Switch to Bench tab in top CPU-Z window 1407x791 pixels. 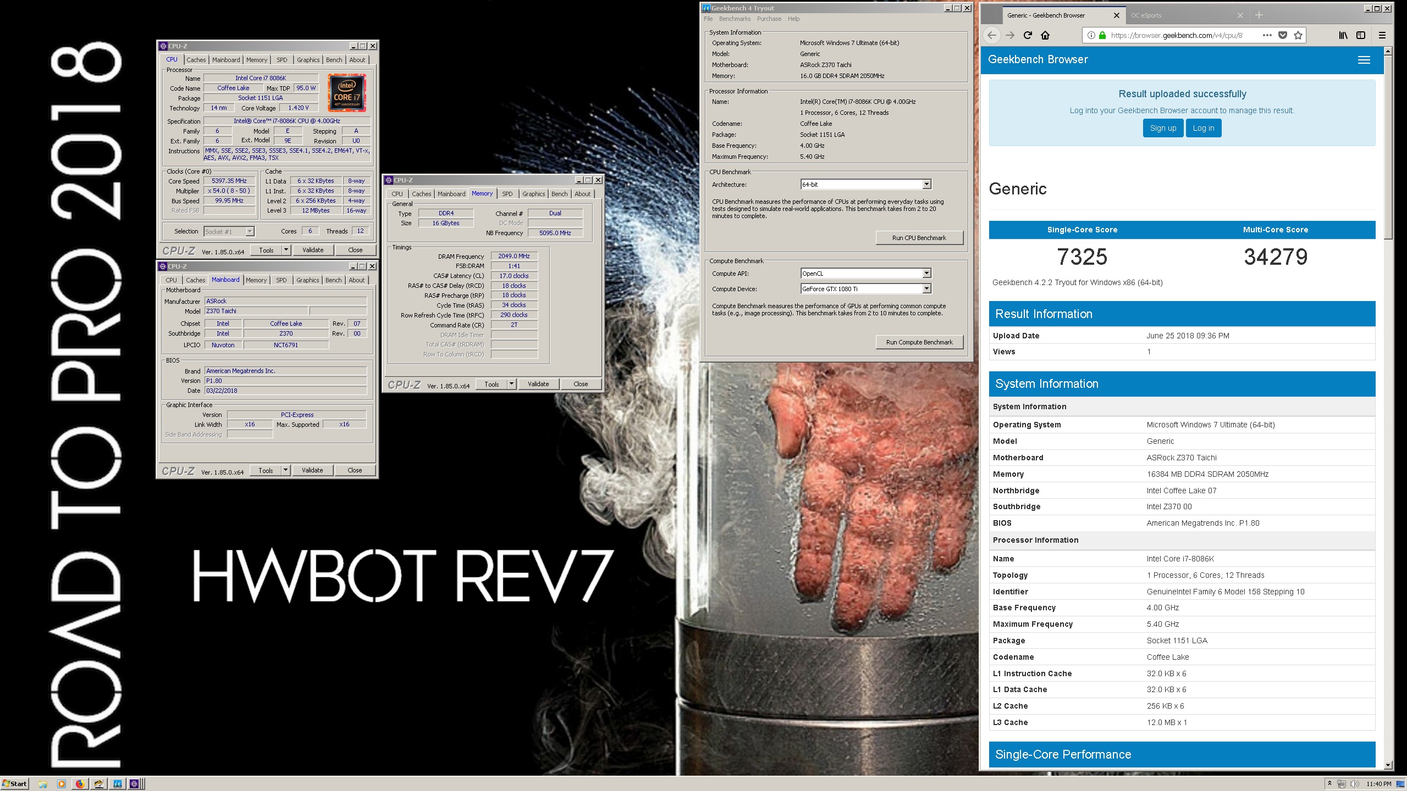pyautogui.click(x=334, y=60)
